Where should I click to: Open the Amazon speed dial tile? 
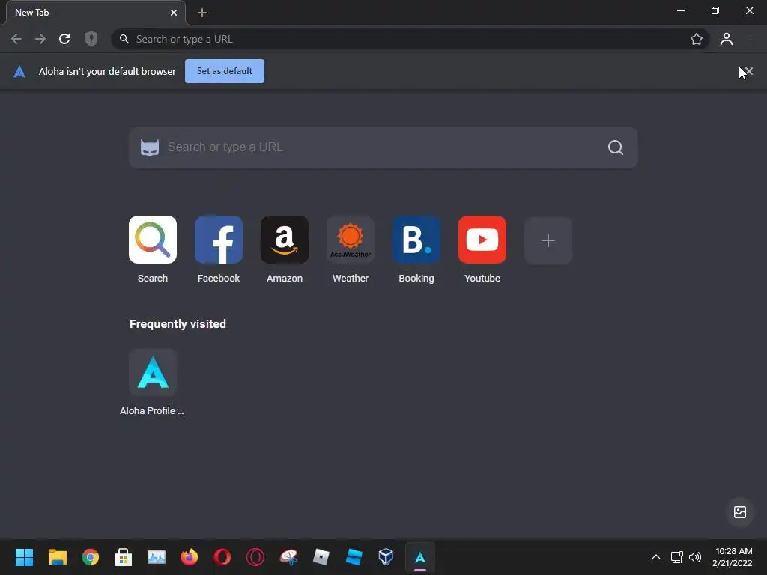285,240
